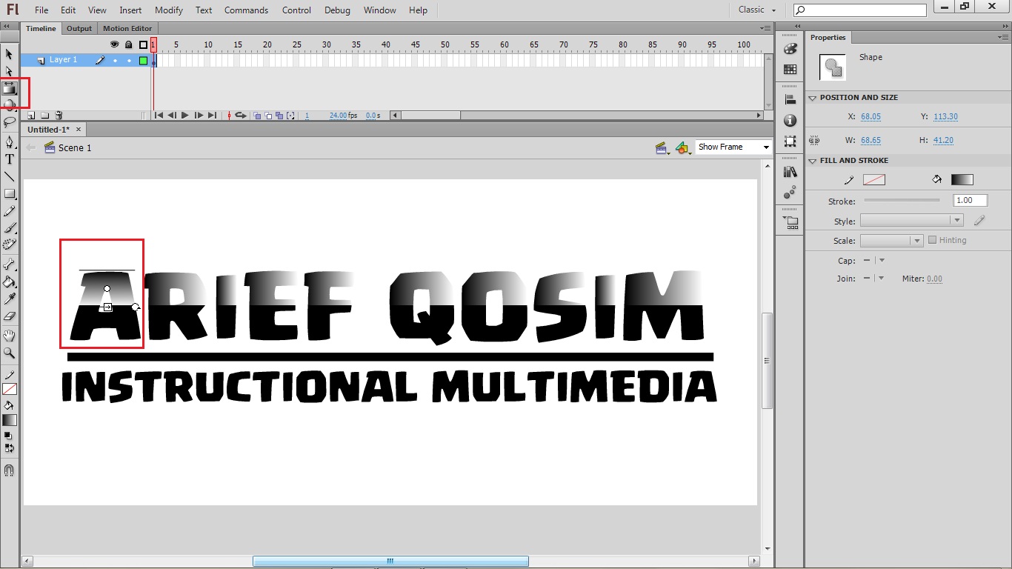Screen dimensions: 1012x569
Task: Click the New Layer button
Action: point(31,116)
